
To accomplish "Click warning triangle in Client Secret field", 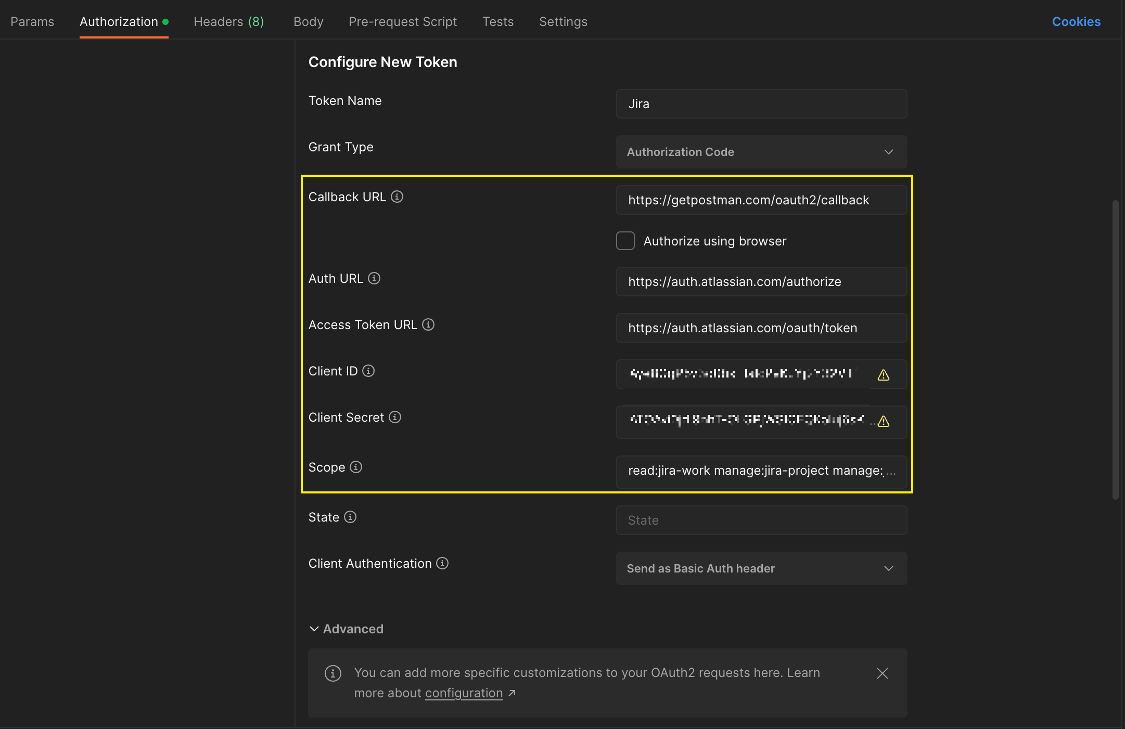I will [x=884, y=421].
